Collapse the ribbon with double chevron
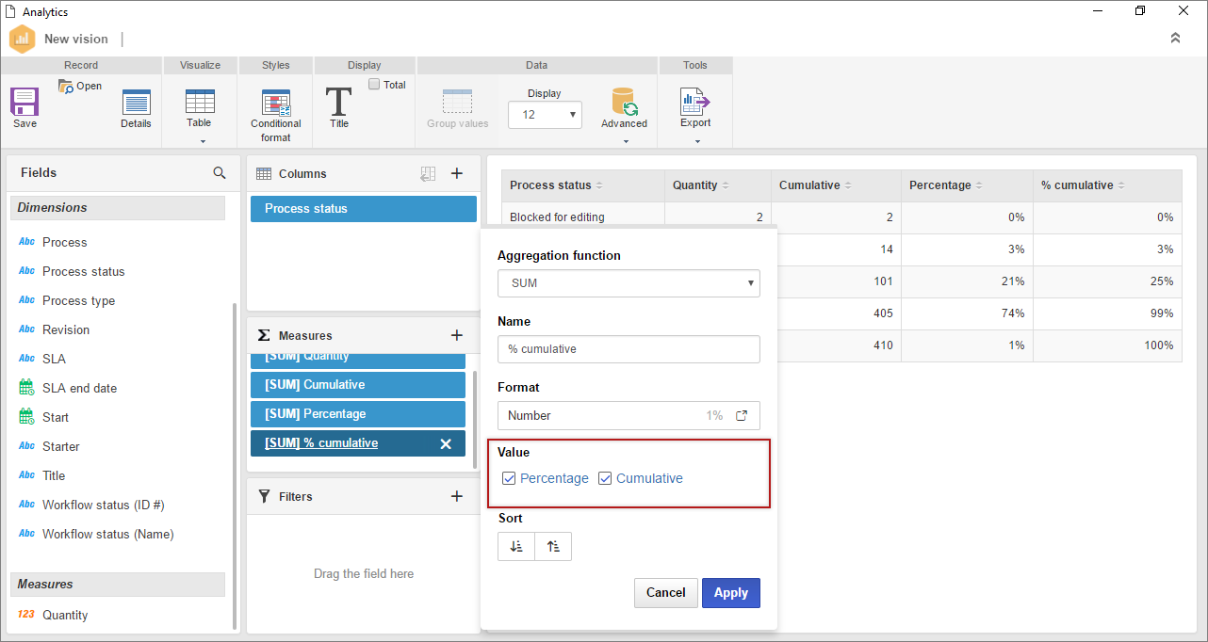The width and height of the screenshot is (1208, 642). click(x=1175, y=39)
